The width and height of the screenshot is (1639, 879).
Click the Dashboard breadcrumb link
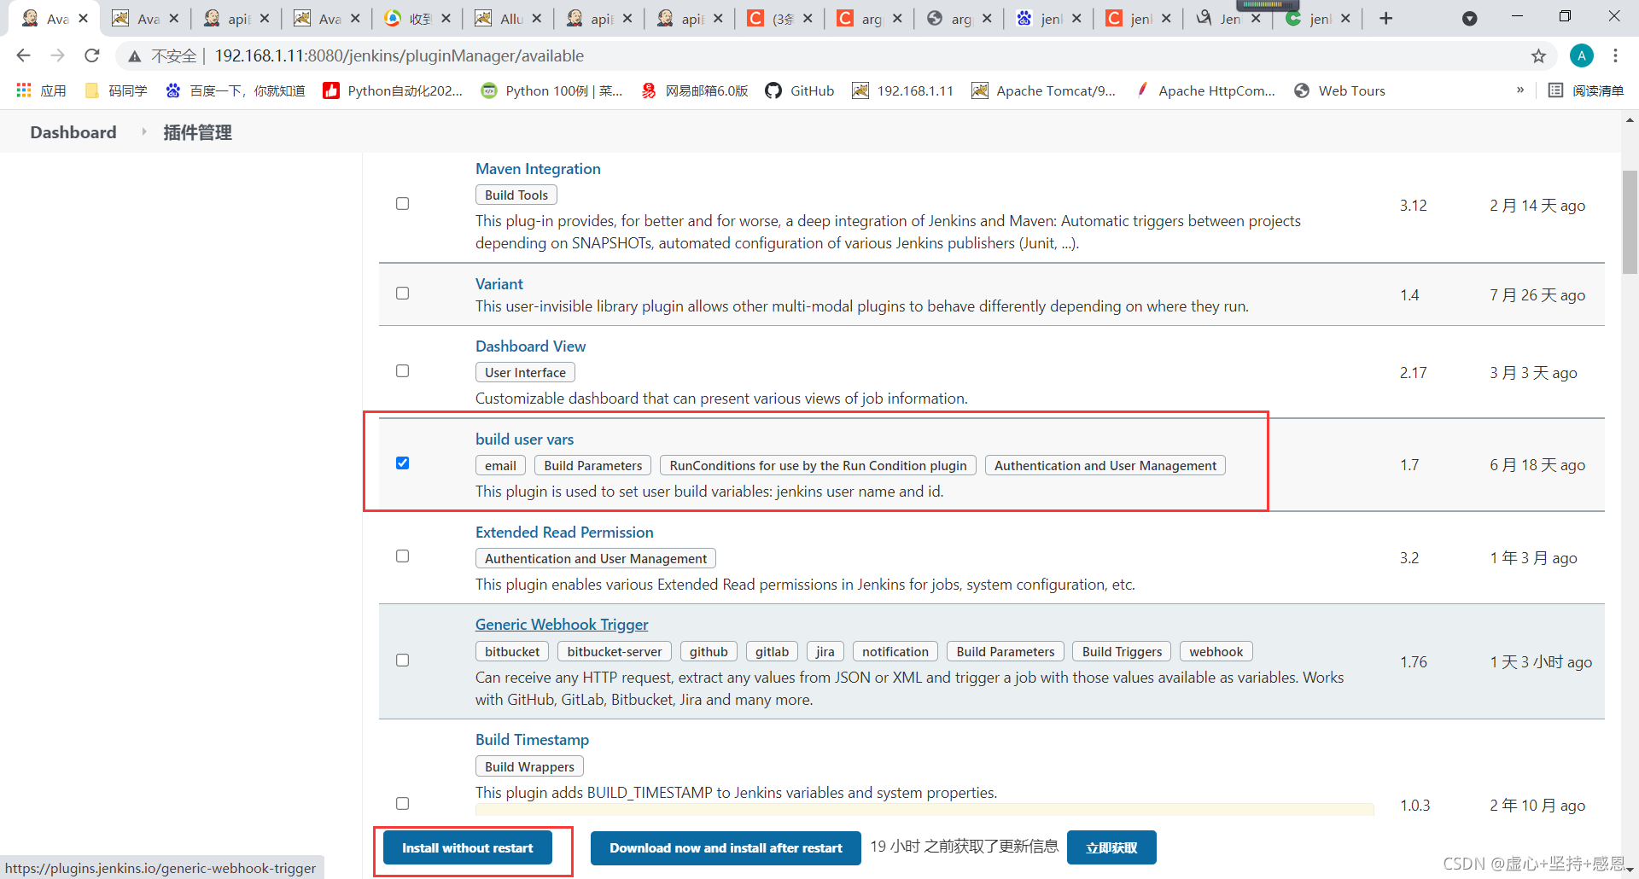tap(73, 132)
